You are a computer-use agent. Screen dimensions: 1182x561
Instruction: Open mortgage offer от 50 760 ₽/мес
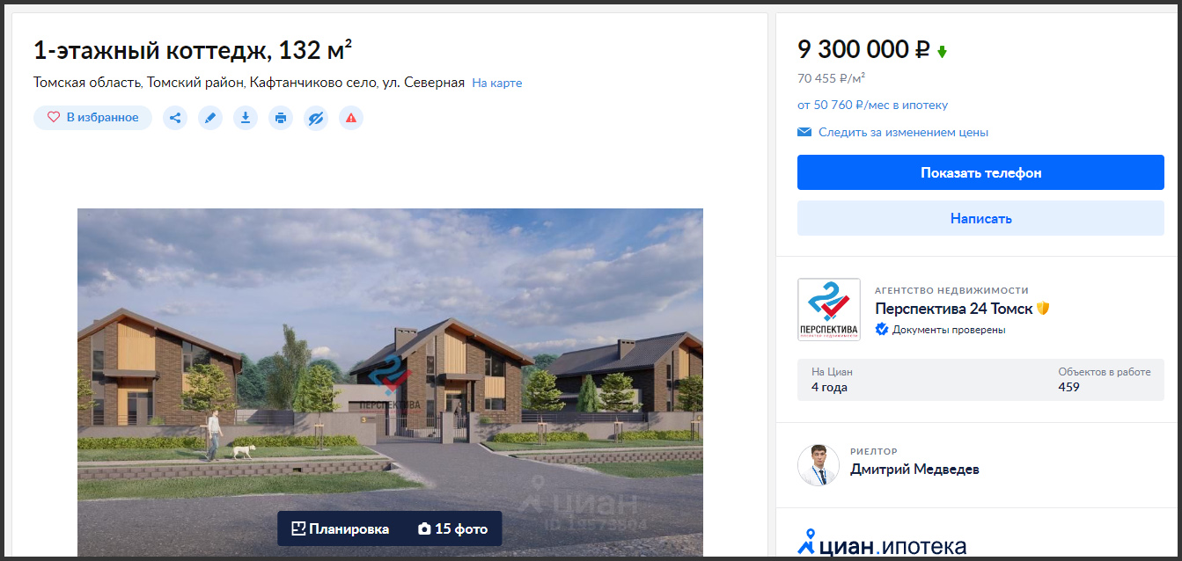pyautogui.click(x=872, y=106)
